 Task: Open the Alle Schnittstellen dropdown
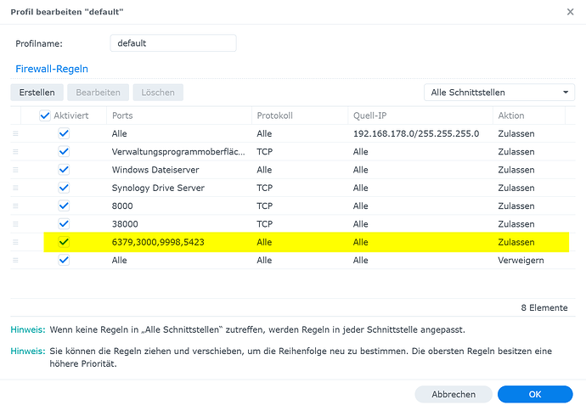tap(499, 92)
